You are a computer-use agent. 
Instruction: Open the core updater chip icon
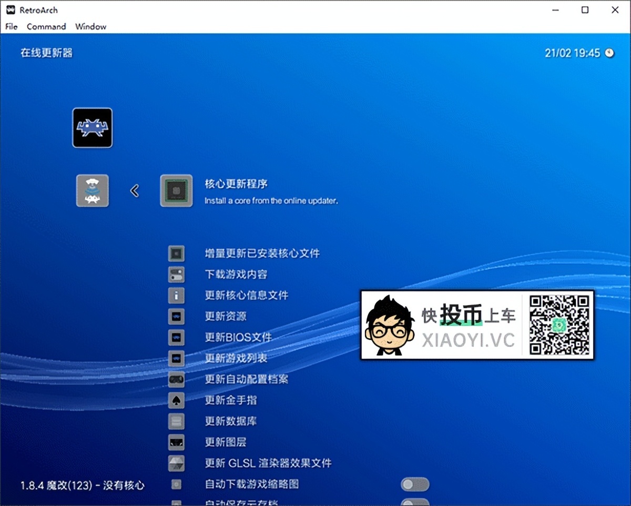176,190
